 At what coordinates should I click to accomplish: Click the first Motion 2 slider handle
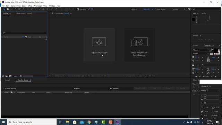[x=205, y=96]
